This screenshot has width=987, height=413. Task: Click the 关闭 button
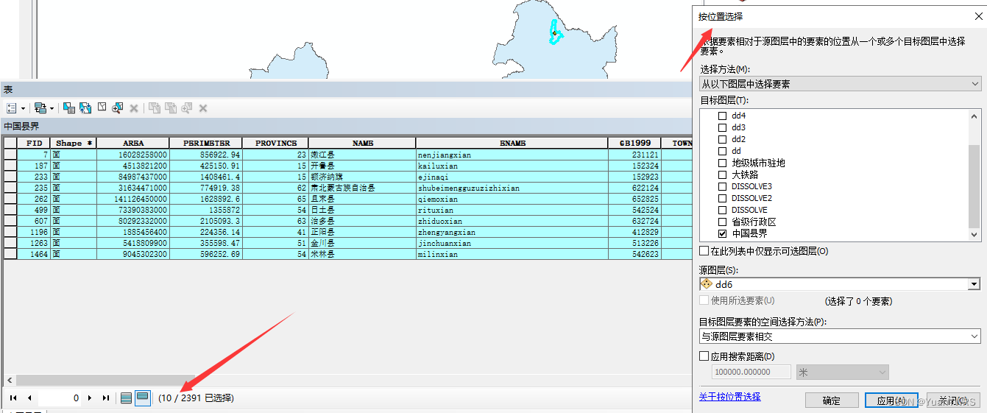pos(953,400)
